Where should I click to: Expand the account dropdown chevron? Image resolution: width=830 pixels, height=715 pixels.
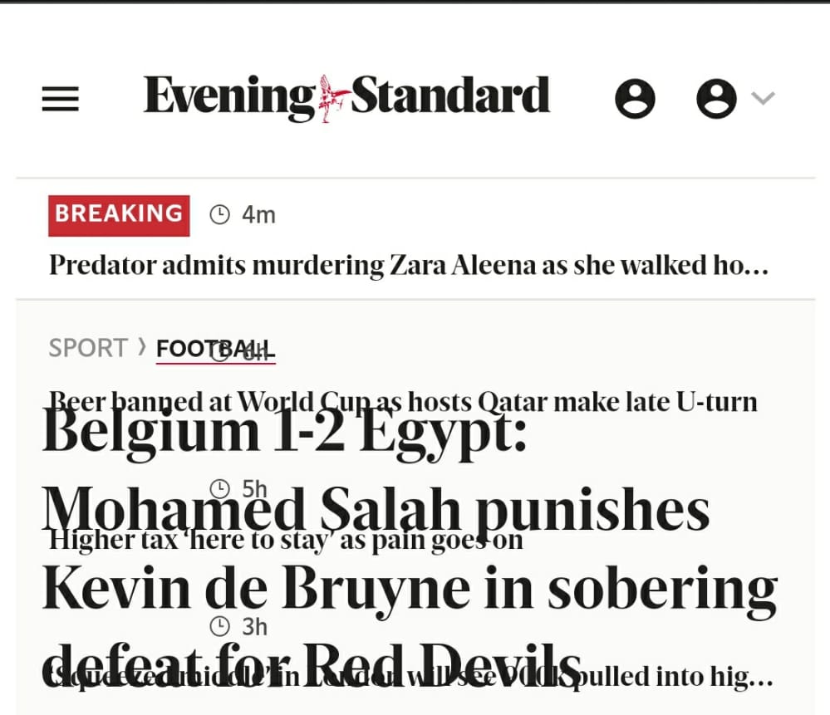[763, 99]
